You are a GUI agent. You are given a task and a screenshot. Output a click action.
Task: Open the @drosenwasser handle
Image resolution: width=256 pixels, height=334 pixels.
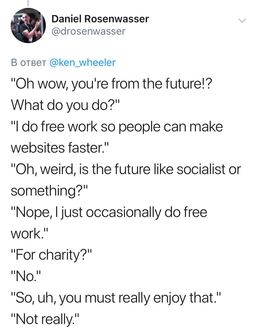click(x=88, y=31)
